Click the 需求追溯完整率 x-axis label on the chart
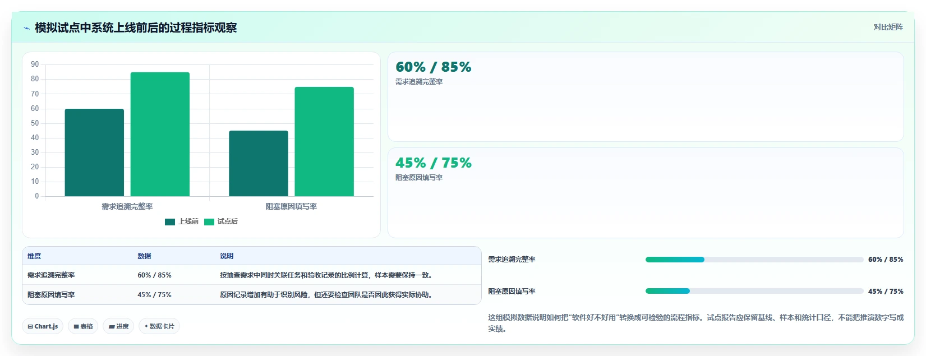The image size is (926, 356). coord(127,206)
